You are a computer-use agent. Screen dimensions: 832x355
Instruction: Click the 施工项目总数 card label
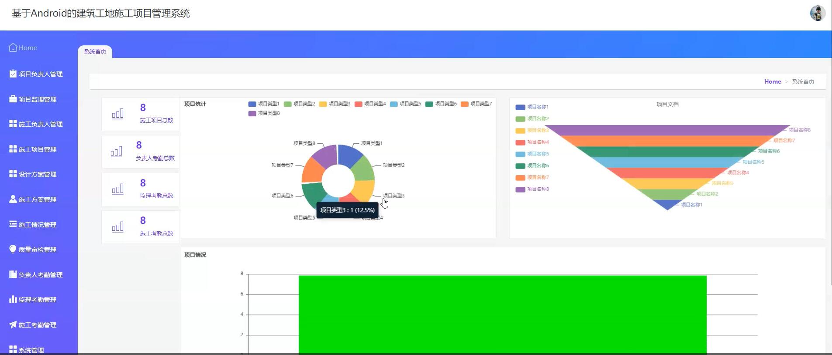156,120
